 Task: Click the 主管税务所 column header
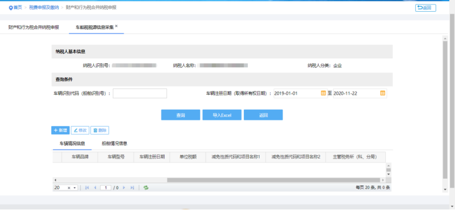356,157
